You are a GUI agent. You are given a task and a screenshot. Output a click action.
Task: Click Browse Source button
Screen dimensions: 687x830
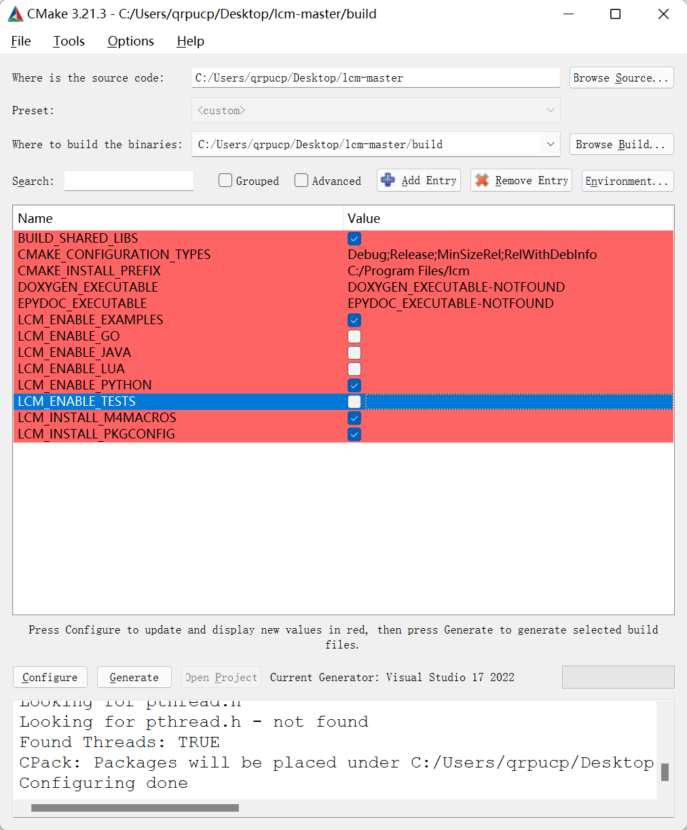tap(621, 77)
